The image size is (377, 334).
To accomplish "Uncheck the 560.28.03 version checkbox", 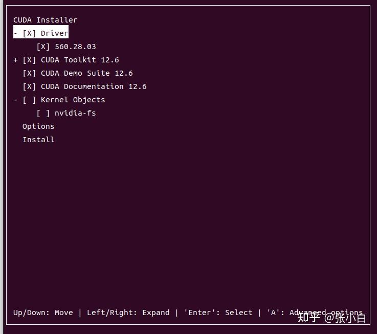I will 43,47.
